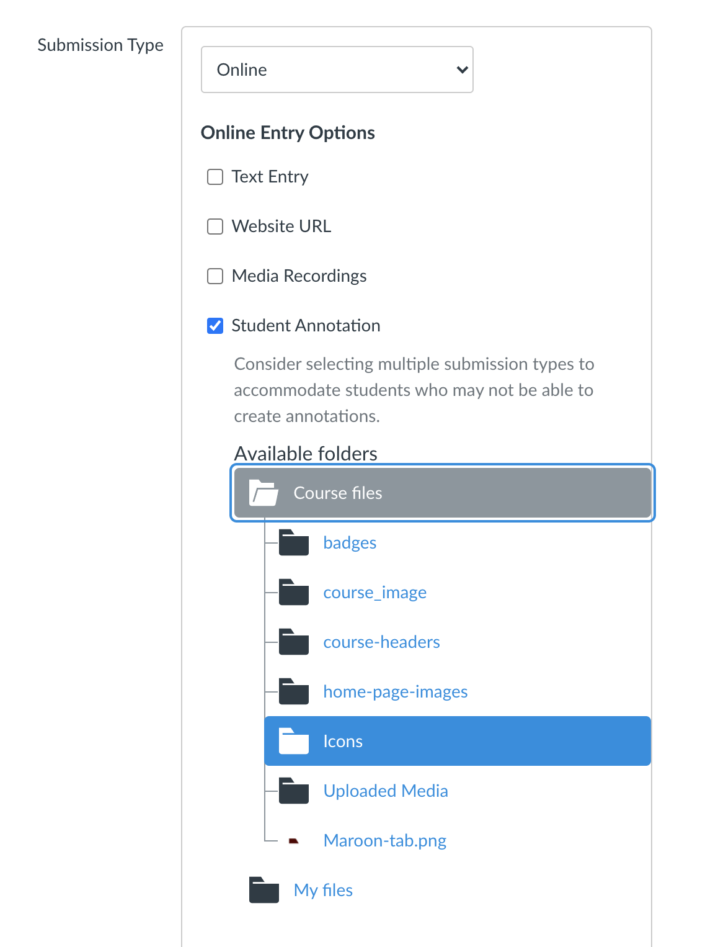This screenshot has width=713, height=947.
Task: Expand the My files folder link
Action: [x=323, y=891]
